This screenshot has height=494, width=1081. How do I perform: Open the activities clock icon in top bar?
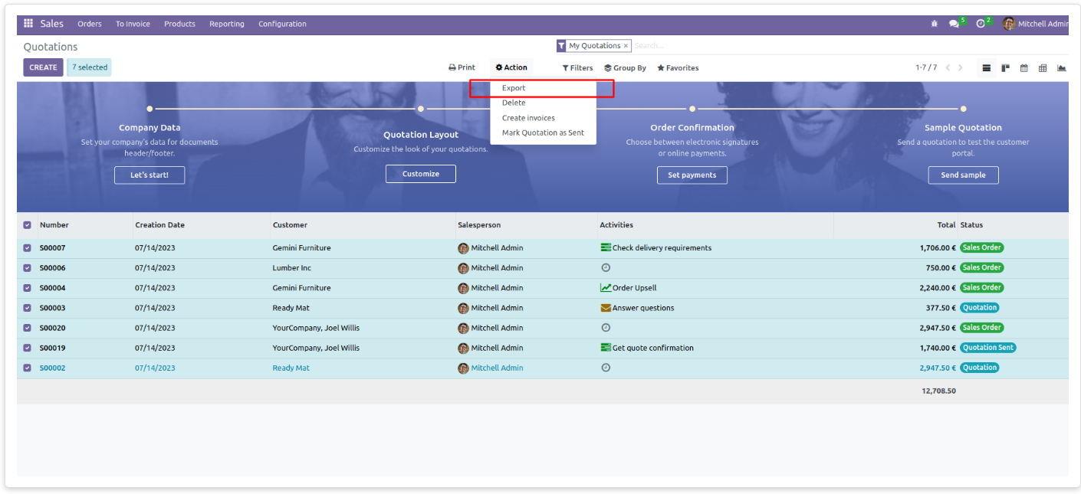pyautogui.click(x=981, y=24)
